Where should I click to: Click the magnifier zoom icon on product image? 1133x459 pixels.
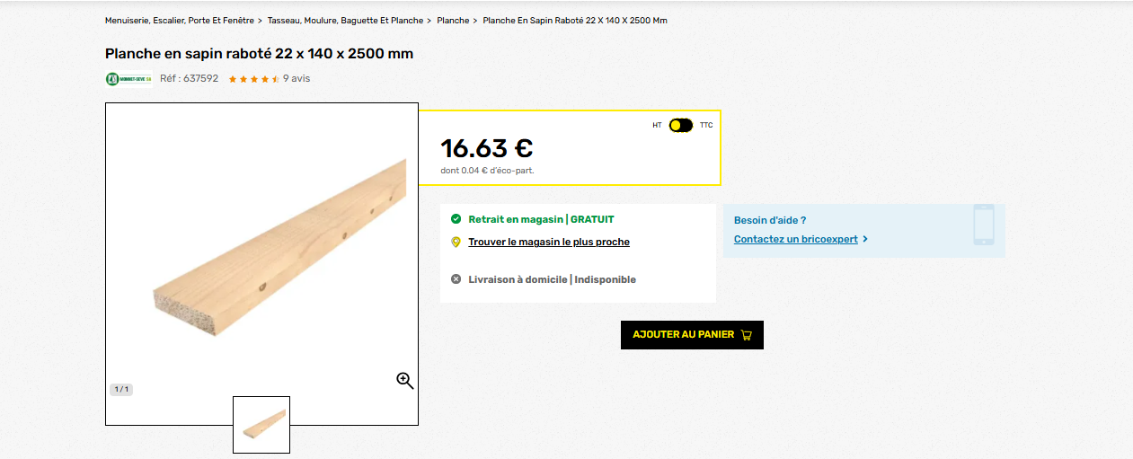click(405, 381)
